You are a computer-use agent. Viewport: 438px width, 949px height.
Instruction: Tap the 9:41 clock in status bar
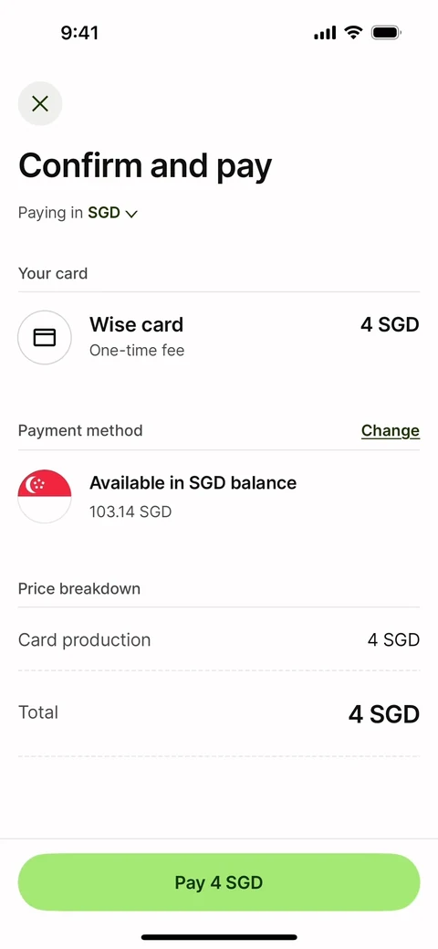80,33
